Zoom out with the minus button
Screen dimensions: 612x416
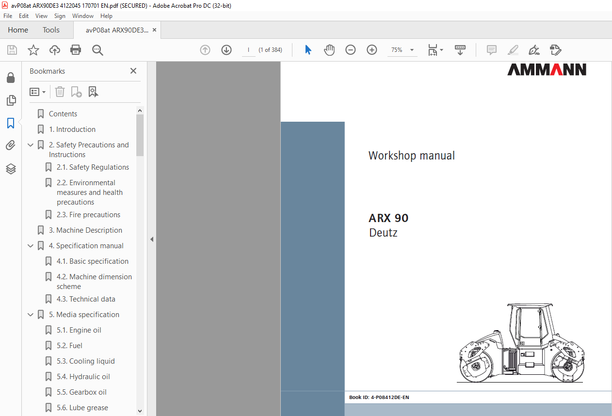click(x=351, y=50)
